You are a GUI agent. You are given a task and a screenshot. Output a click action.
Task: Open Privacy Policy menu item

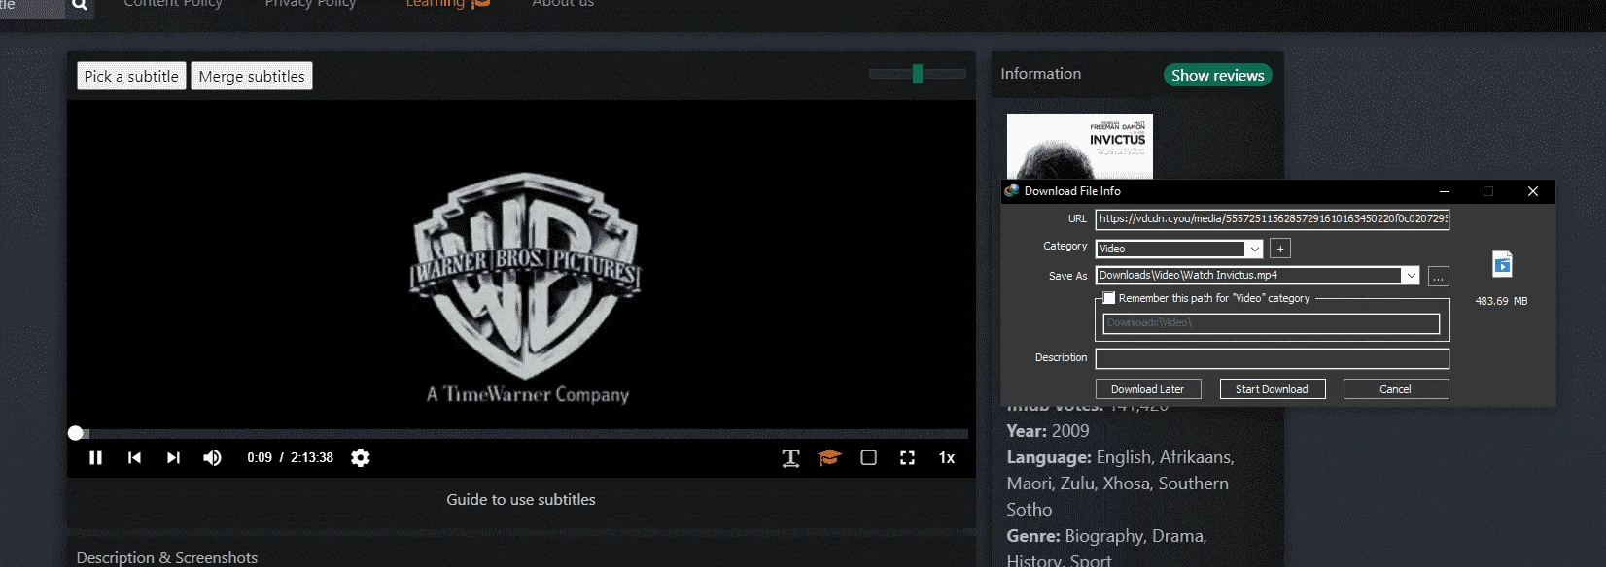coord(310,4)
